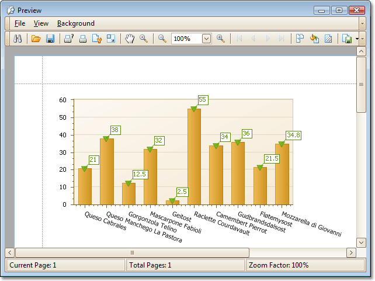Click the vertical scrollbar up arrow

[x=361, y=51]
